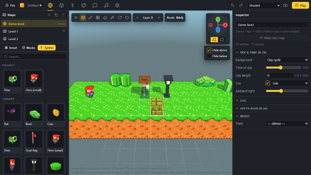Switch to the Smart palette tab
Viewport: 311px width, 175px height.
(x=11, y=48)
